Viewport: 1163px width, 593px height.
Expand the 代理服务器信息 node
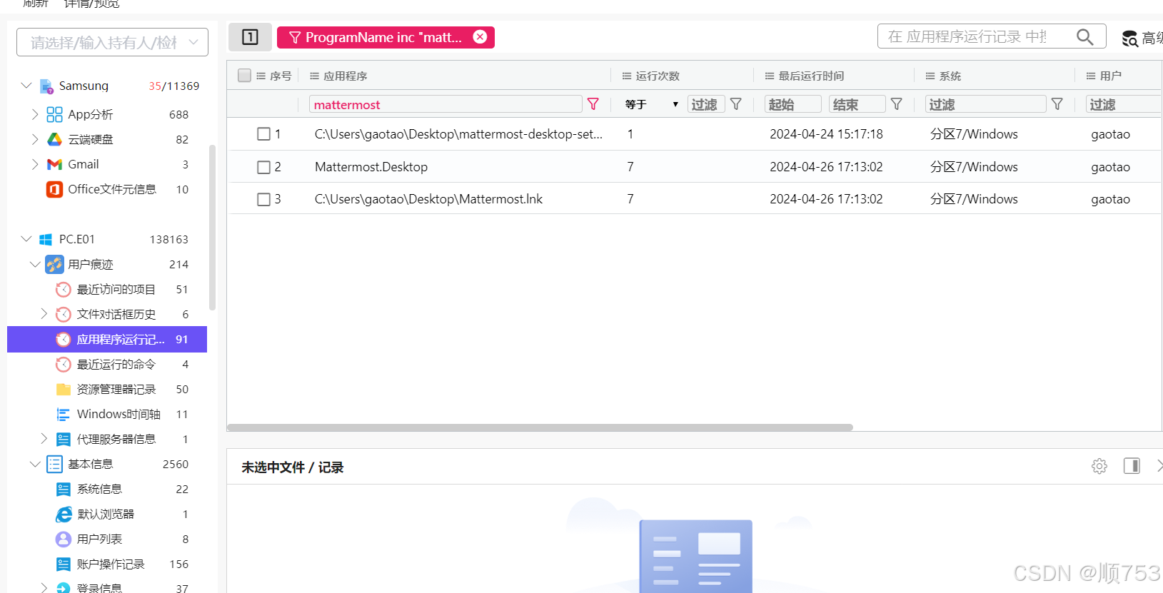[x=44, y=439]
